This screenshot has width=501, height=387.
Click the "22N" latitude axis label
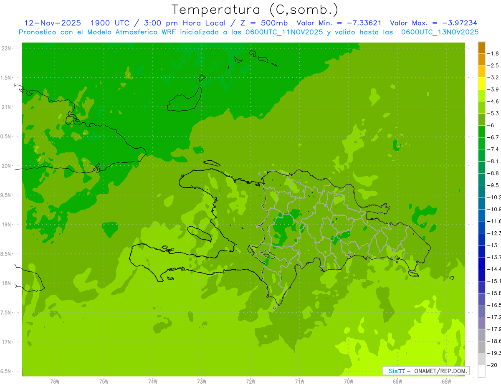tap(6, 48)
